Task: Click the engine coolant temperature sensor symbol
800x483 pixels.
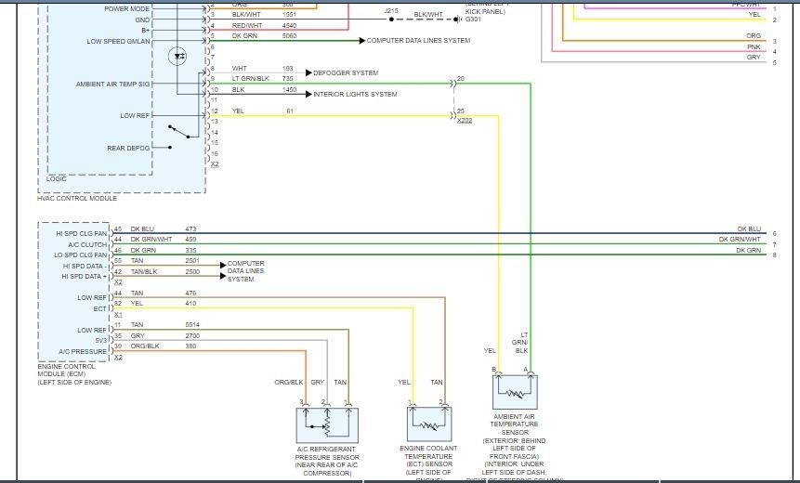Action: (x=429, y=424)
